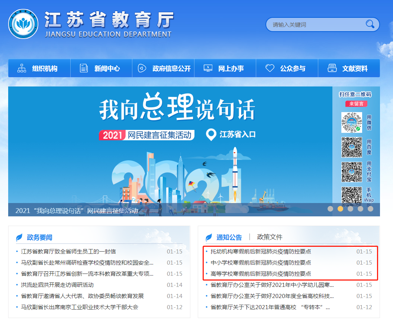Click the 文献资料 printer icon
Image resolution: width=393 pixels, height=324 pixels.
(332, 68)
